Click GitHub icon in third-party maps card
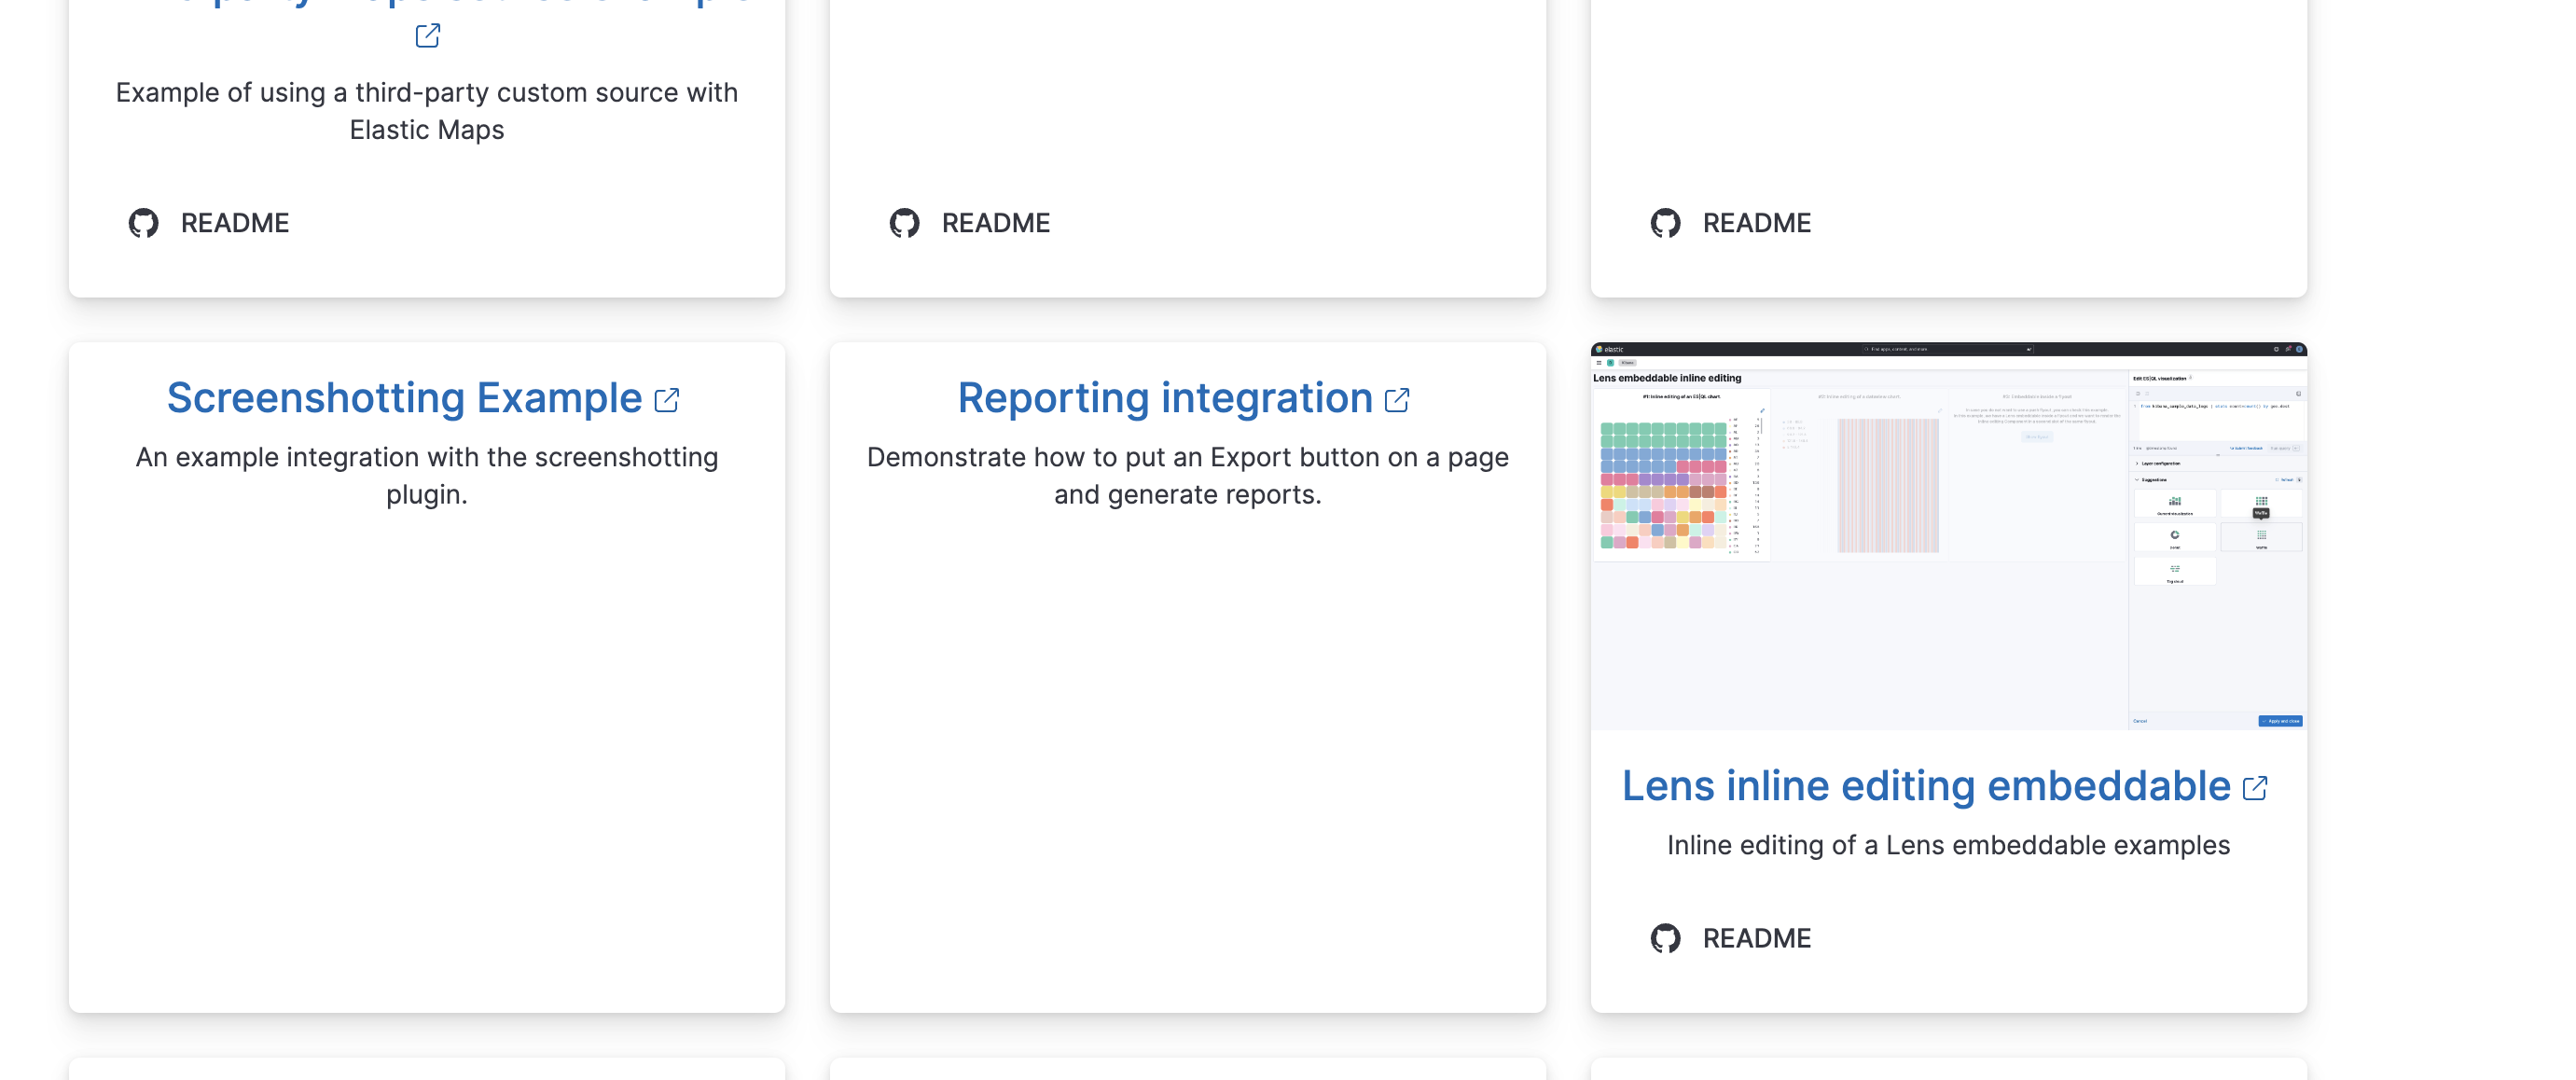The height and width of the screenshot is (1080, 2576). [143, 223]
